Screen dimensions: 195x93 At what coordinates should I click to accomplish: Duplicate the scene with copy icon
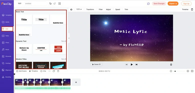pyautogui.click(x=54, y=71)
